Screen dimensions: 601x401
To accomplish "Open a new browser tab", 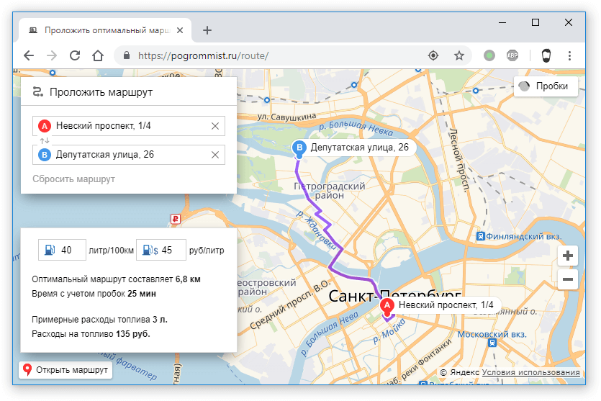I will [207, 30].
